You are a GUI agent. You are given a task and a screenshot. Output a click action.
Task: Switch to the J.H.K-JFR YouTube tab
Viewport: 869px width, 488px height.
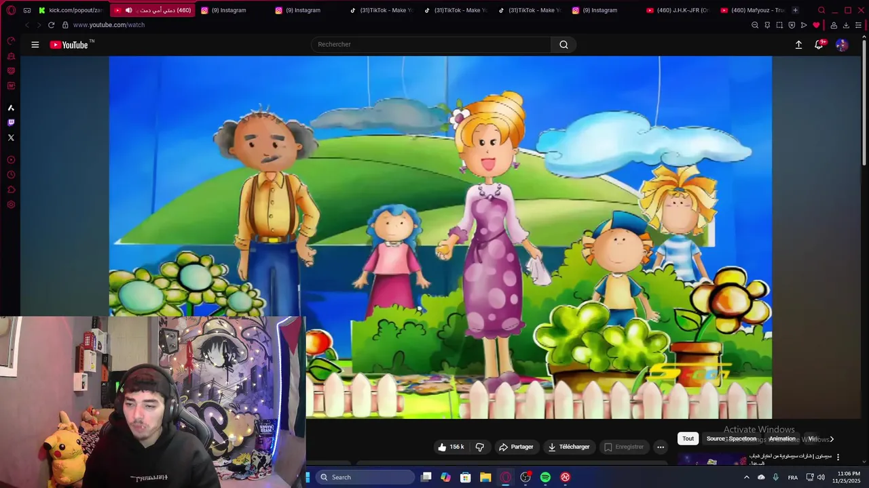click(x=678, y=10)
